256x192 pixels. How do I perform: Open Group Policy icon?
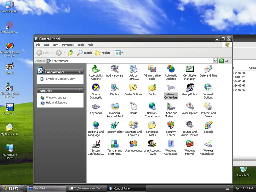[189, 90]
